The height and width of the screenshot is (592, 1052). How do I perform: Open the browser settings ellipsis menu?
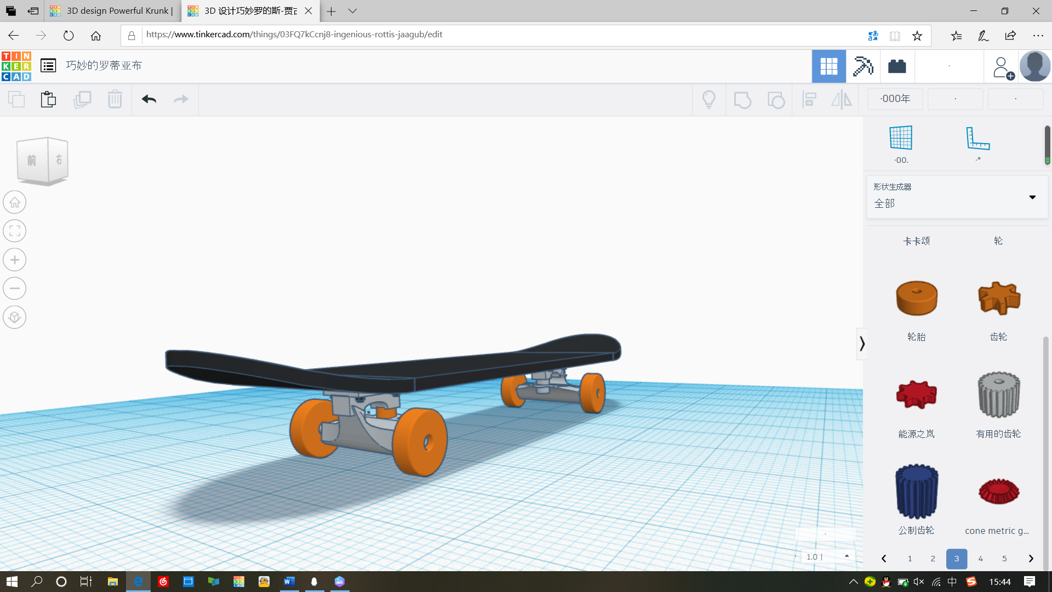pos(1038,36)
